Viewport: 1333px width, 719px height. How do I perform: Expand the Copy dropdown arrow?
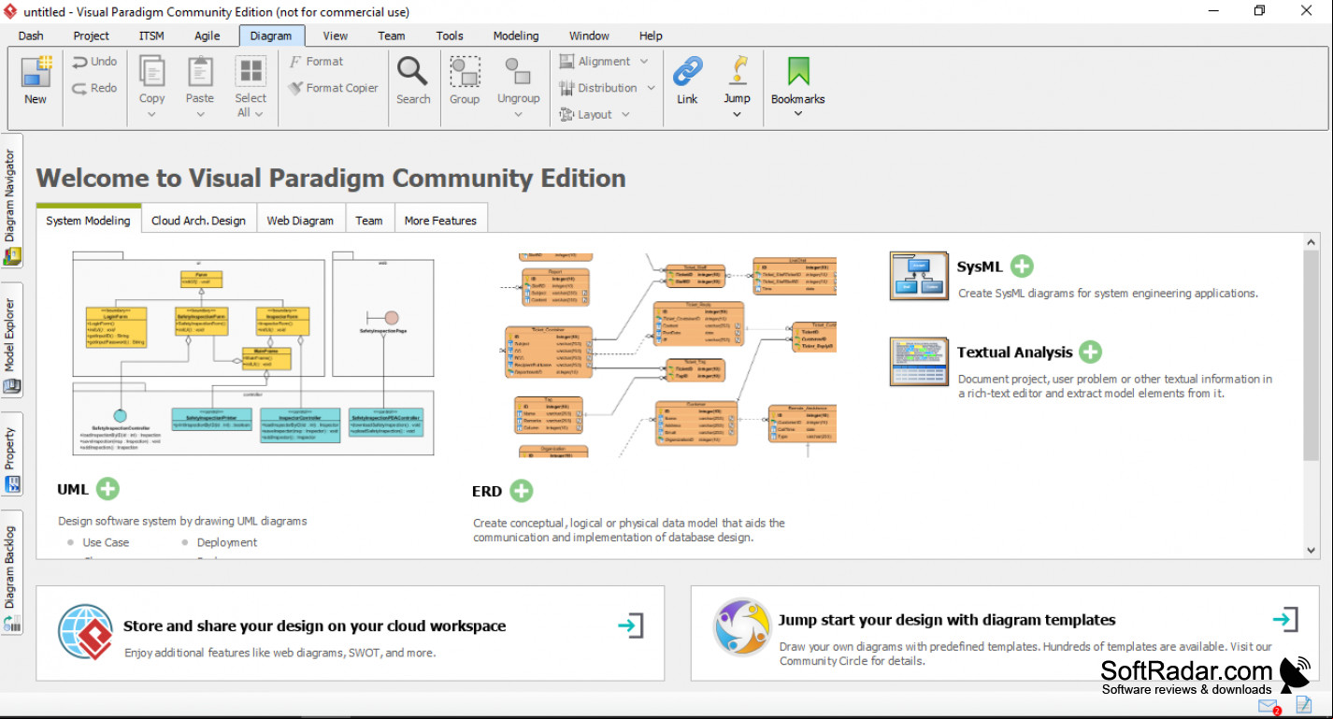(x=151, y=115)
